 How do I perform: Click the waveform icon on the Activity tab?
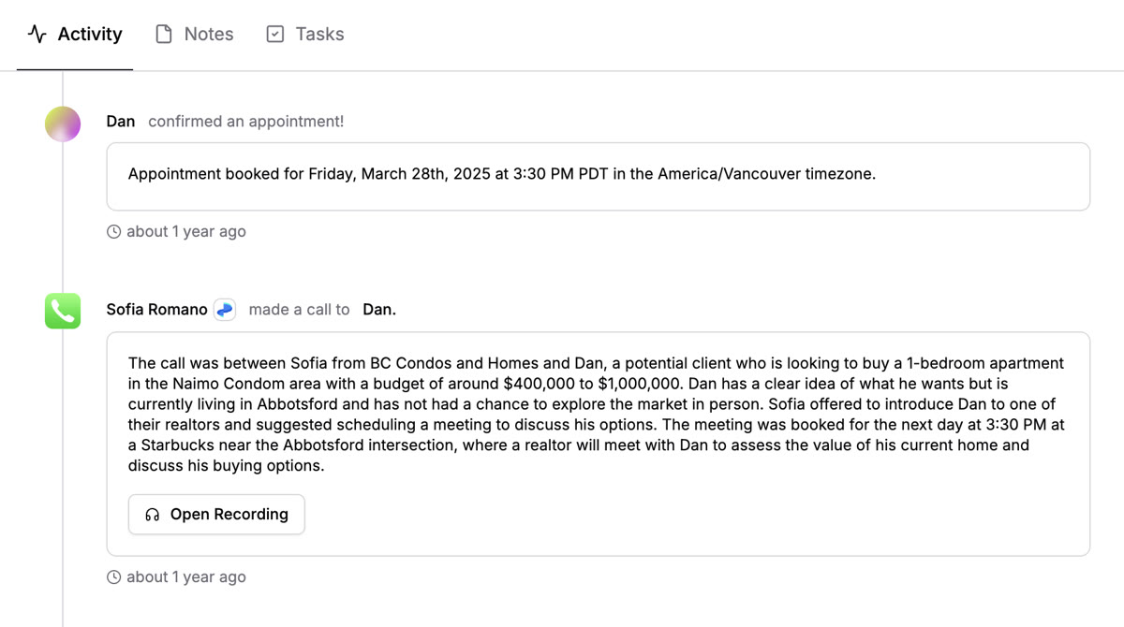[36, 34]
